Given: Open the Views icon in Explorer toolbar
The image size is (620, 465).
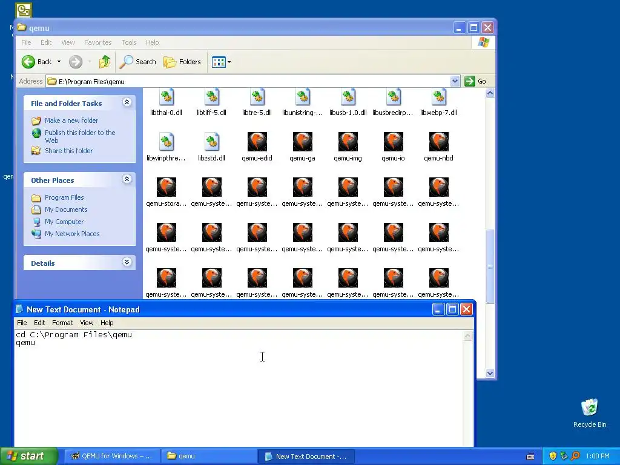Looking at the screenshot, I should click(218, 62).
